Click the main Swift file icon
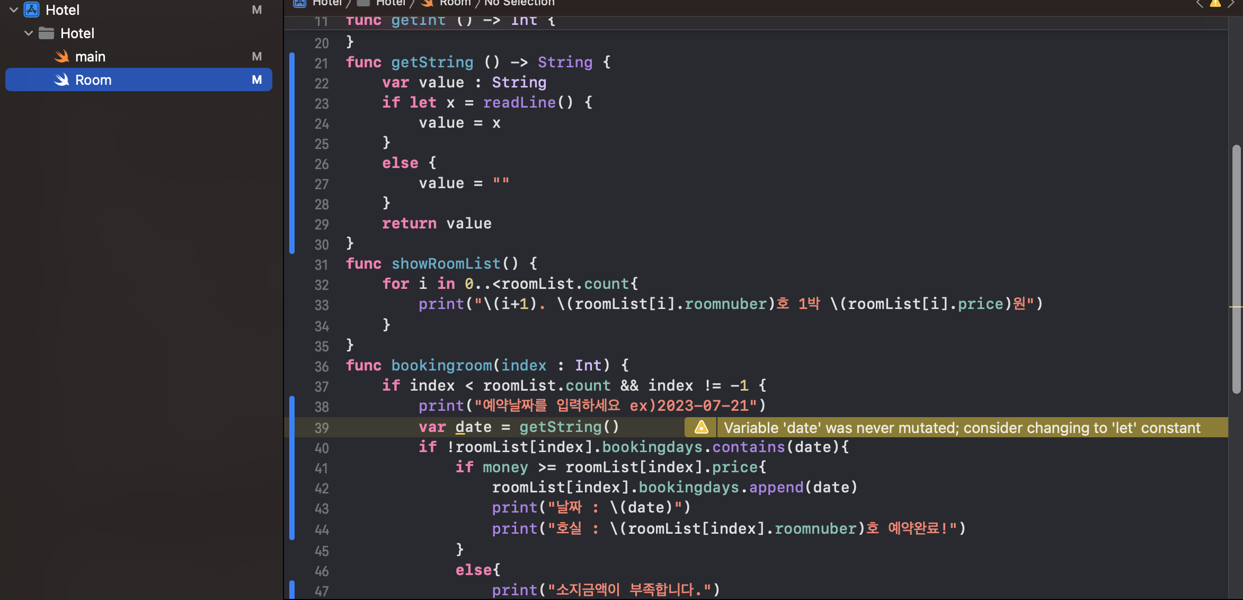Image resolution: width=1243 pixels, height=600 pixels. tap(62, 56)
